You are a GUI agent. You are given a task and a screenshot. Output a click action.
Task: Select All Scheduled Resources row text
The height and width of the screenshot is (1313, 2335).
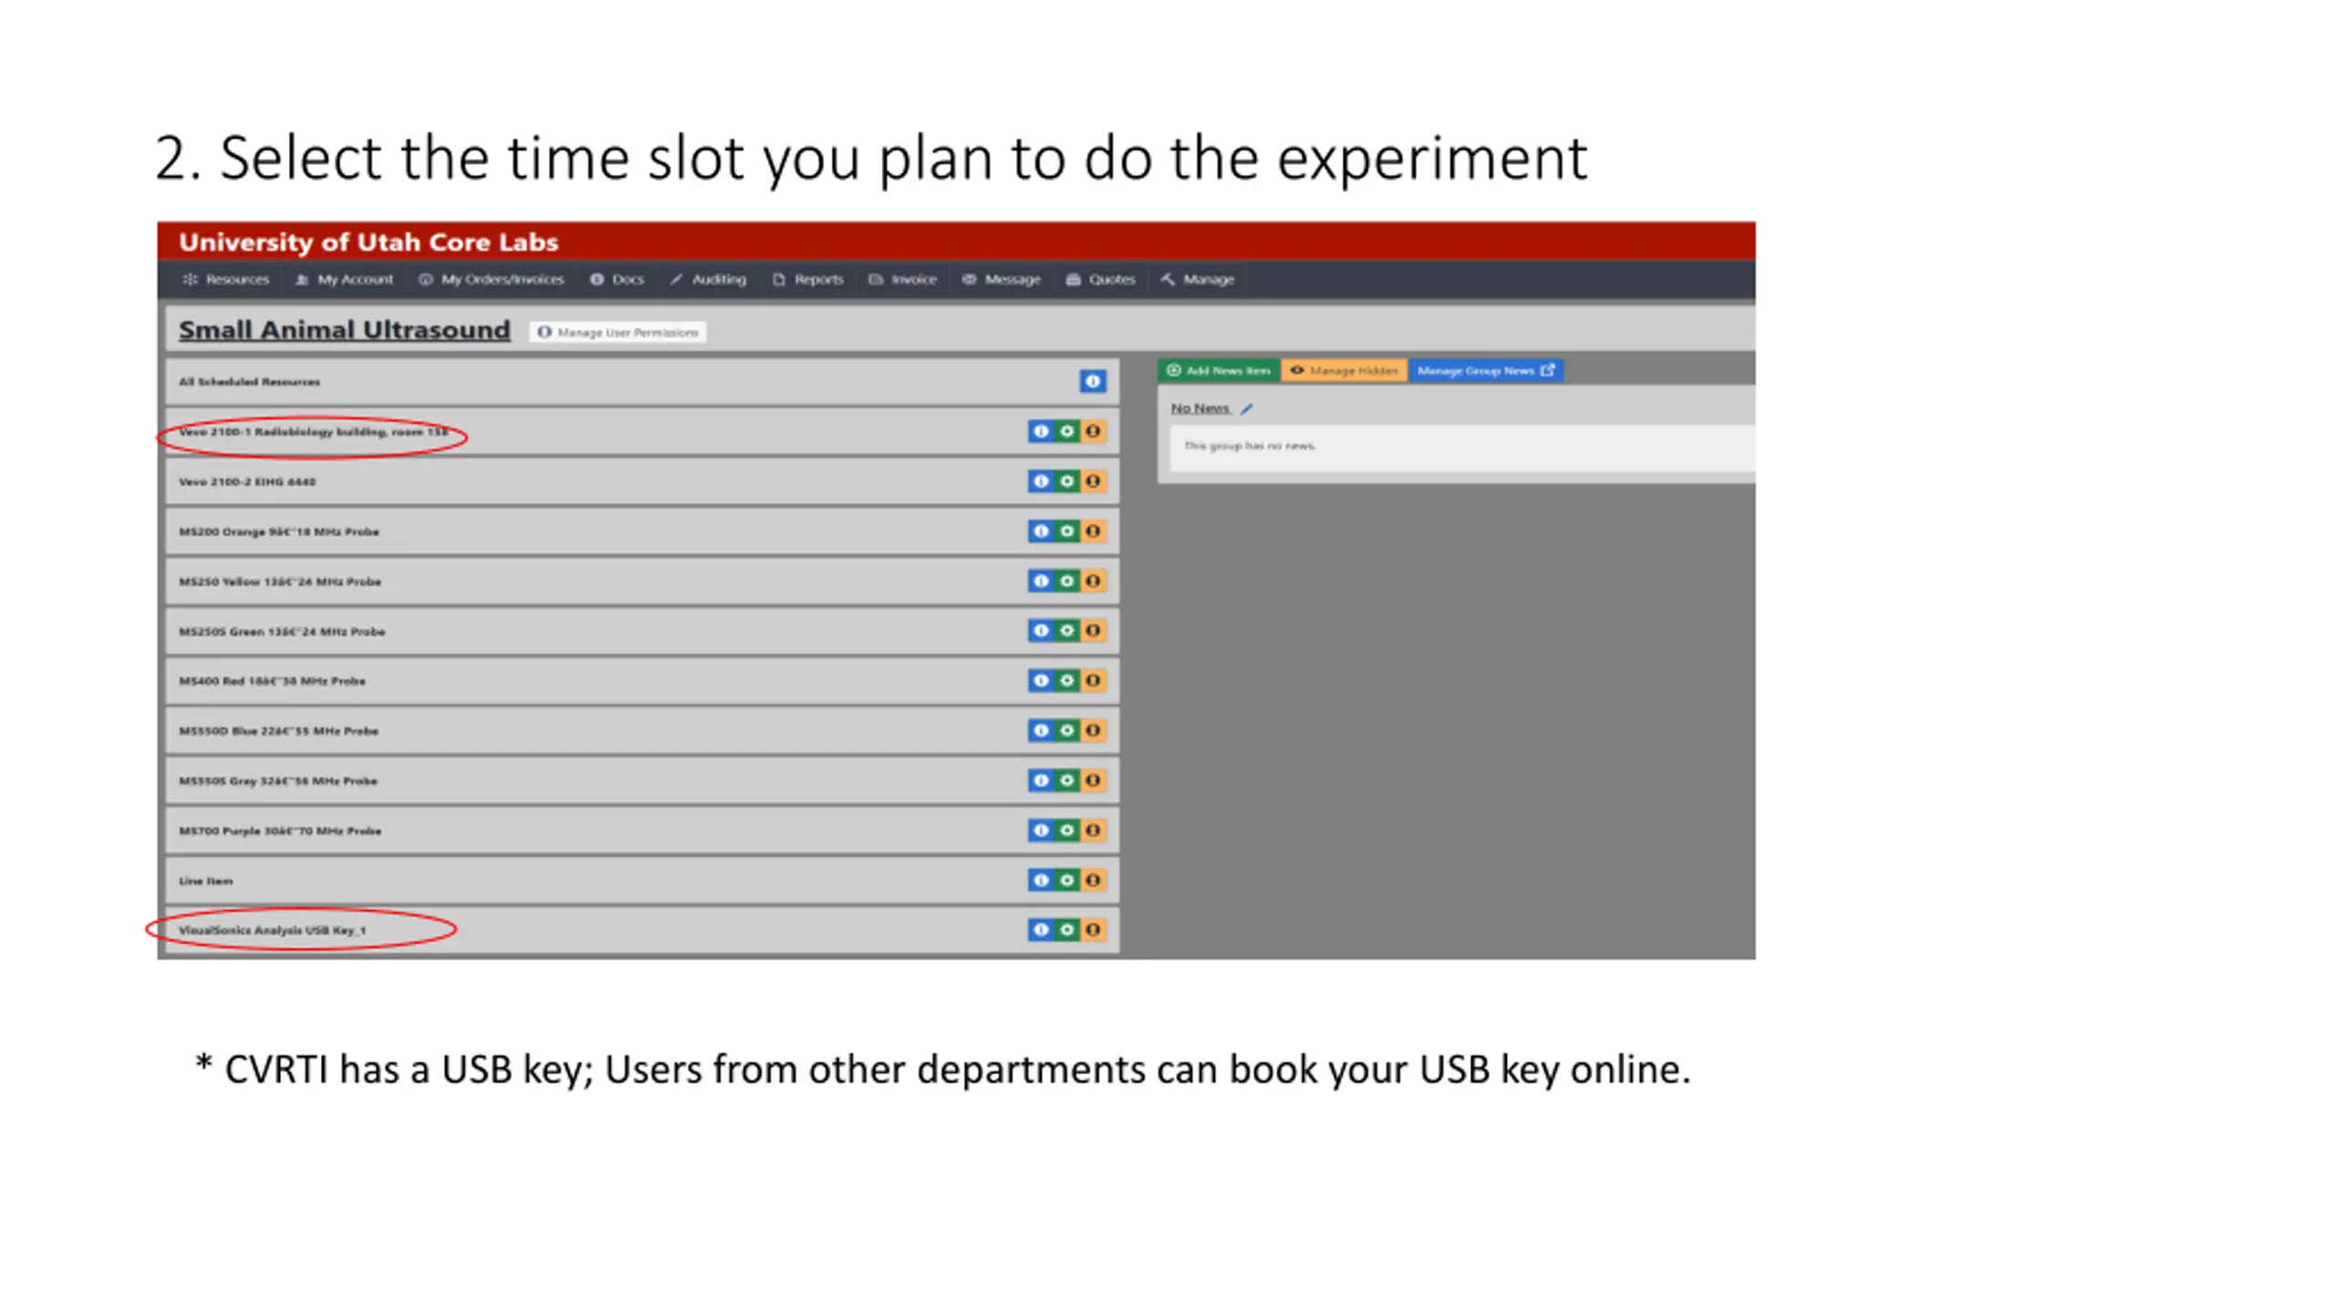coord(249,382)
